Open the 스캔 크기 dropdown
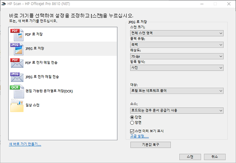Screen dimensions: 236x163 pos(177,33)
